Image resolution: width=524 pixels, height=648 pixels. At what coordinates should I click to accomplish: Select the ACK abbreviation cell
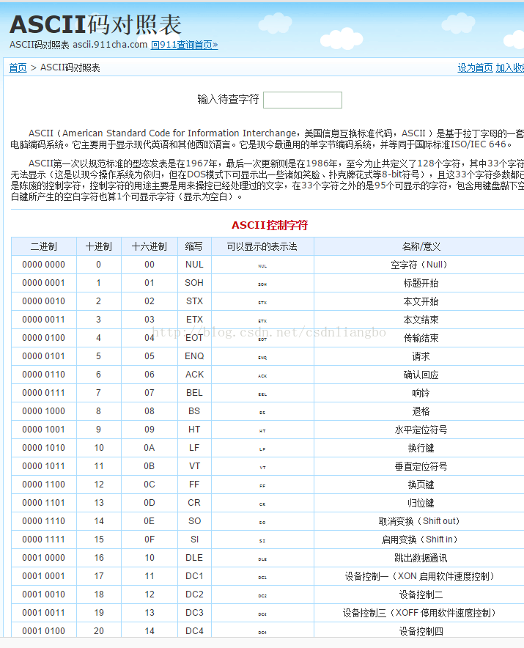194,375
